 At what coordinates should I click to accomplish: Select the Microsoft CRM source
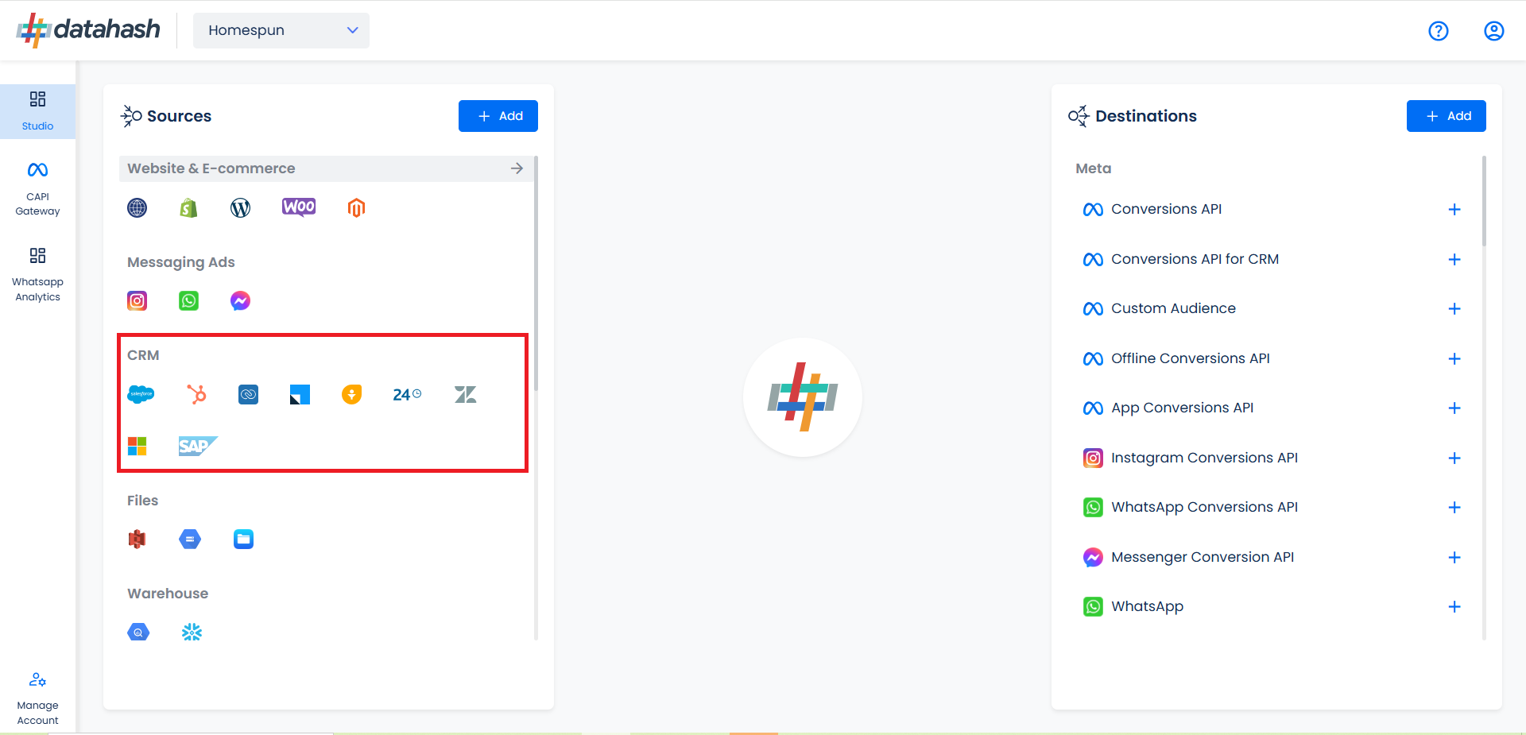(x=137, y=446)
